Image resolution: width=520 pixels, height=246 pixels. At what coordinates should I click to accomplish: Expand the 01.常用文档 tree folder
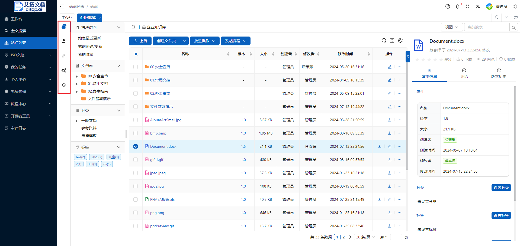(77, 84)
